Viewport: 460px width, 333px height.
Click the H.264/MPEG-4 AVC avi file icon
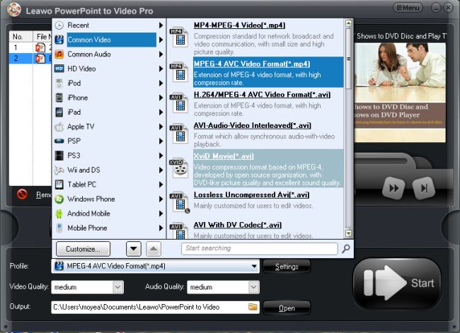click(x=180, y=103)
